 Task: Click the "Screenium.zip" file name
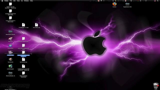[x=23, y=62]
